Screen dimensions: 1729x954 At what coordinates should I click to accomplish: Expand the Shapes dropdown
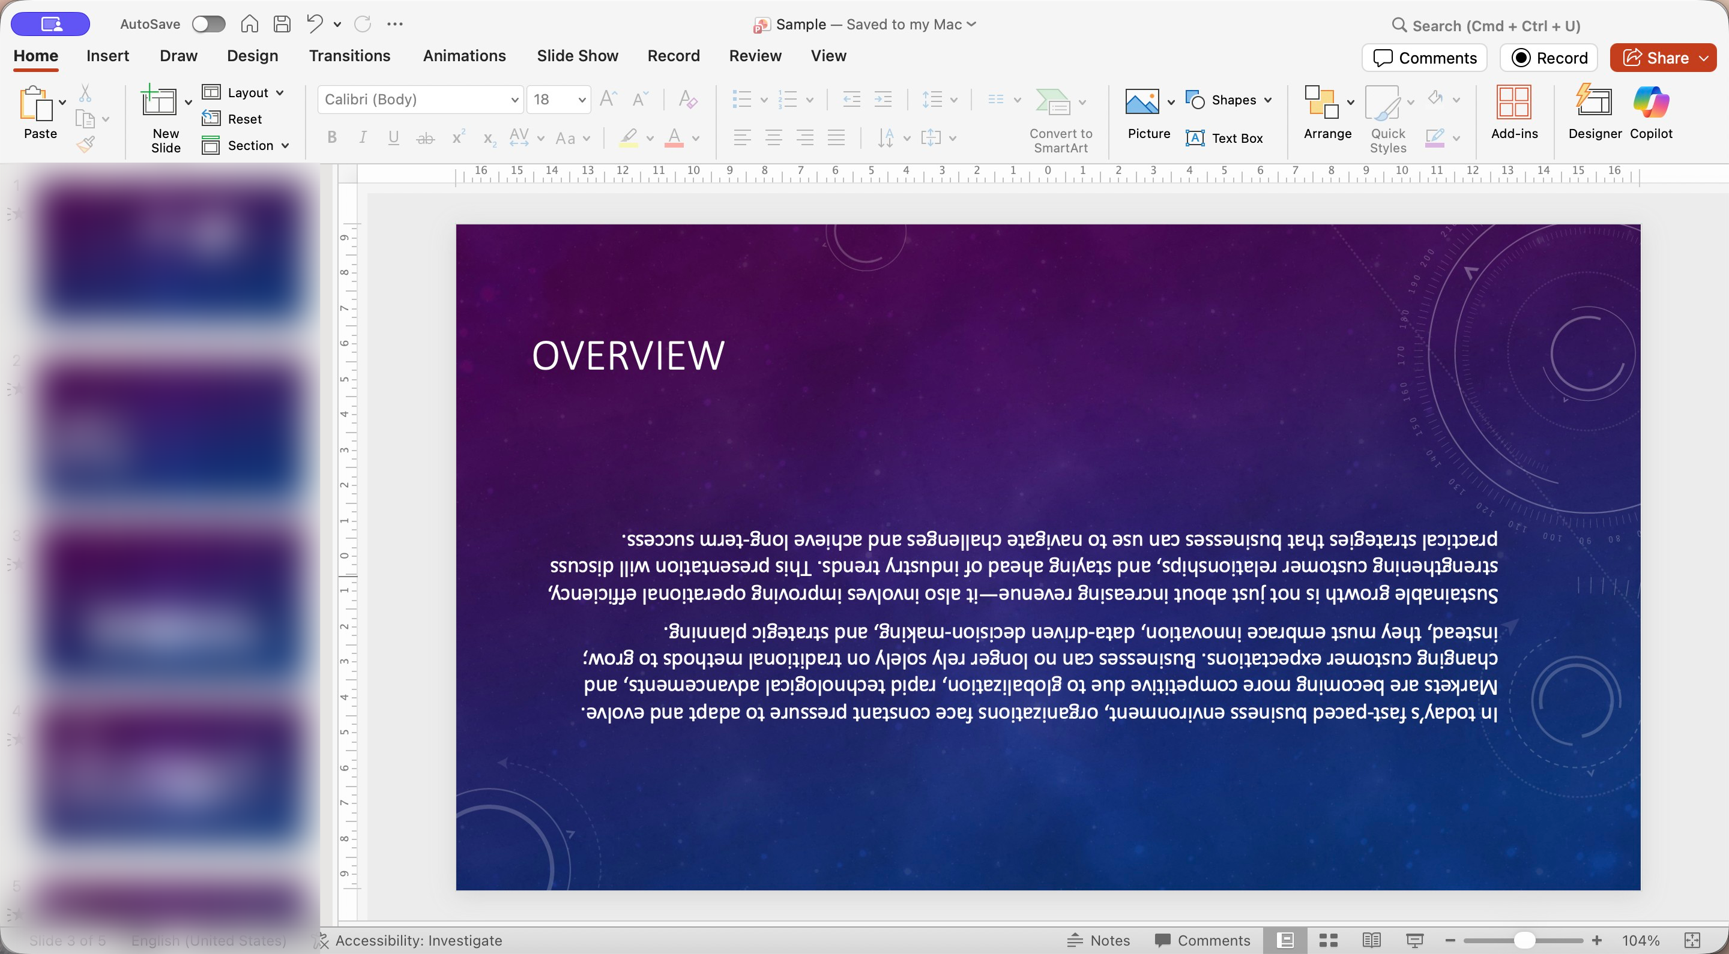pyautogui.click(x=1268, y=100)
